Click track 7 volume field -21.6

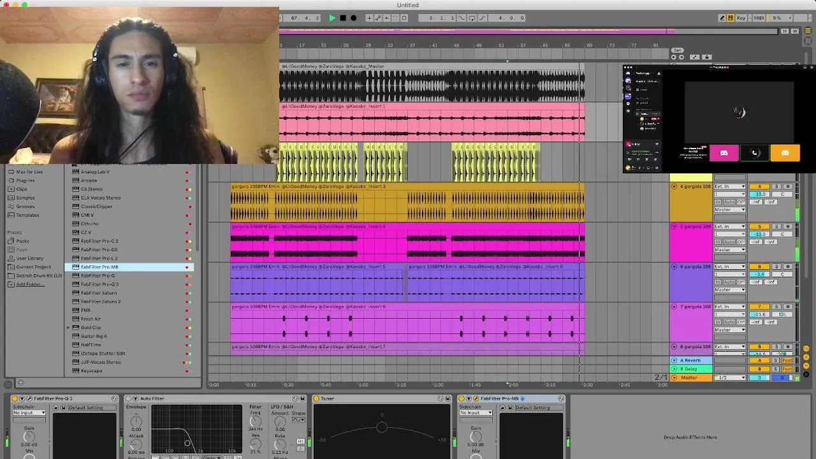tap(759, 315)
